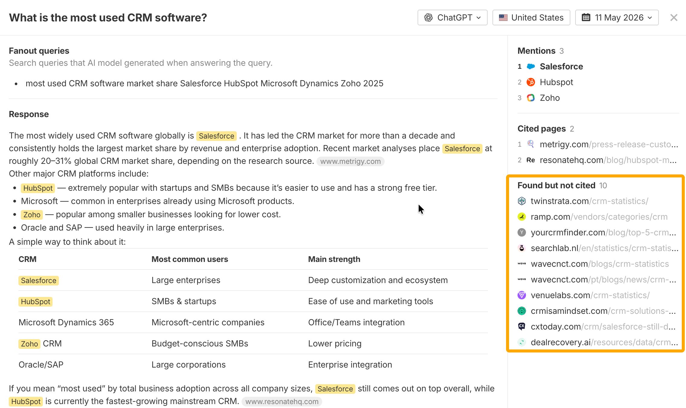Screen dimensions: 686x408
Task: Click the Deep customization and ecosystem cell
Action: (x=378, y=280)
